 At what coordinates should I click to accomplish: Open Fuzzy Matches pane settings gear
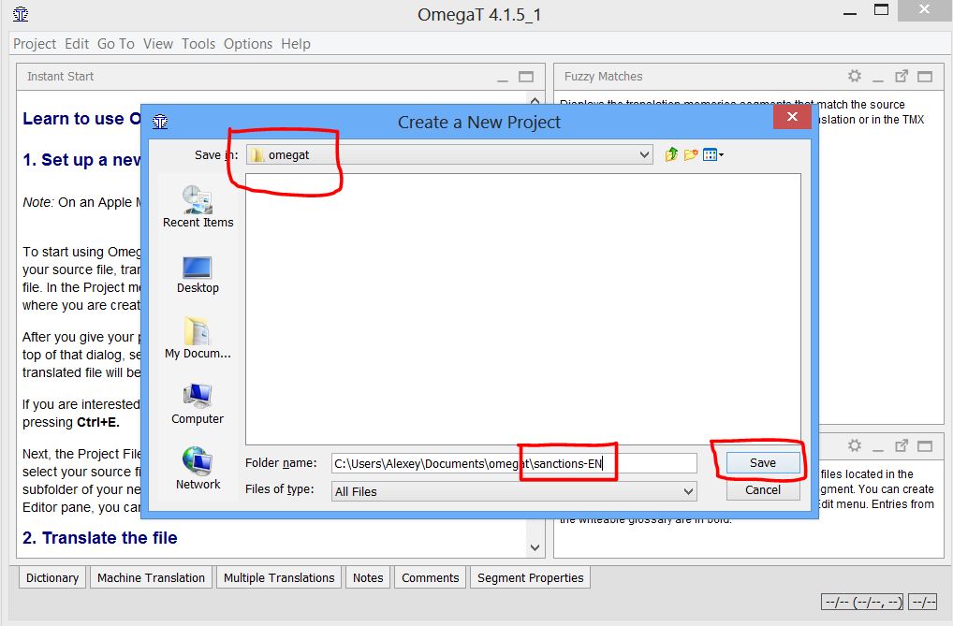855,76
